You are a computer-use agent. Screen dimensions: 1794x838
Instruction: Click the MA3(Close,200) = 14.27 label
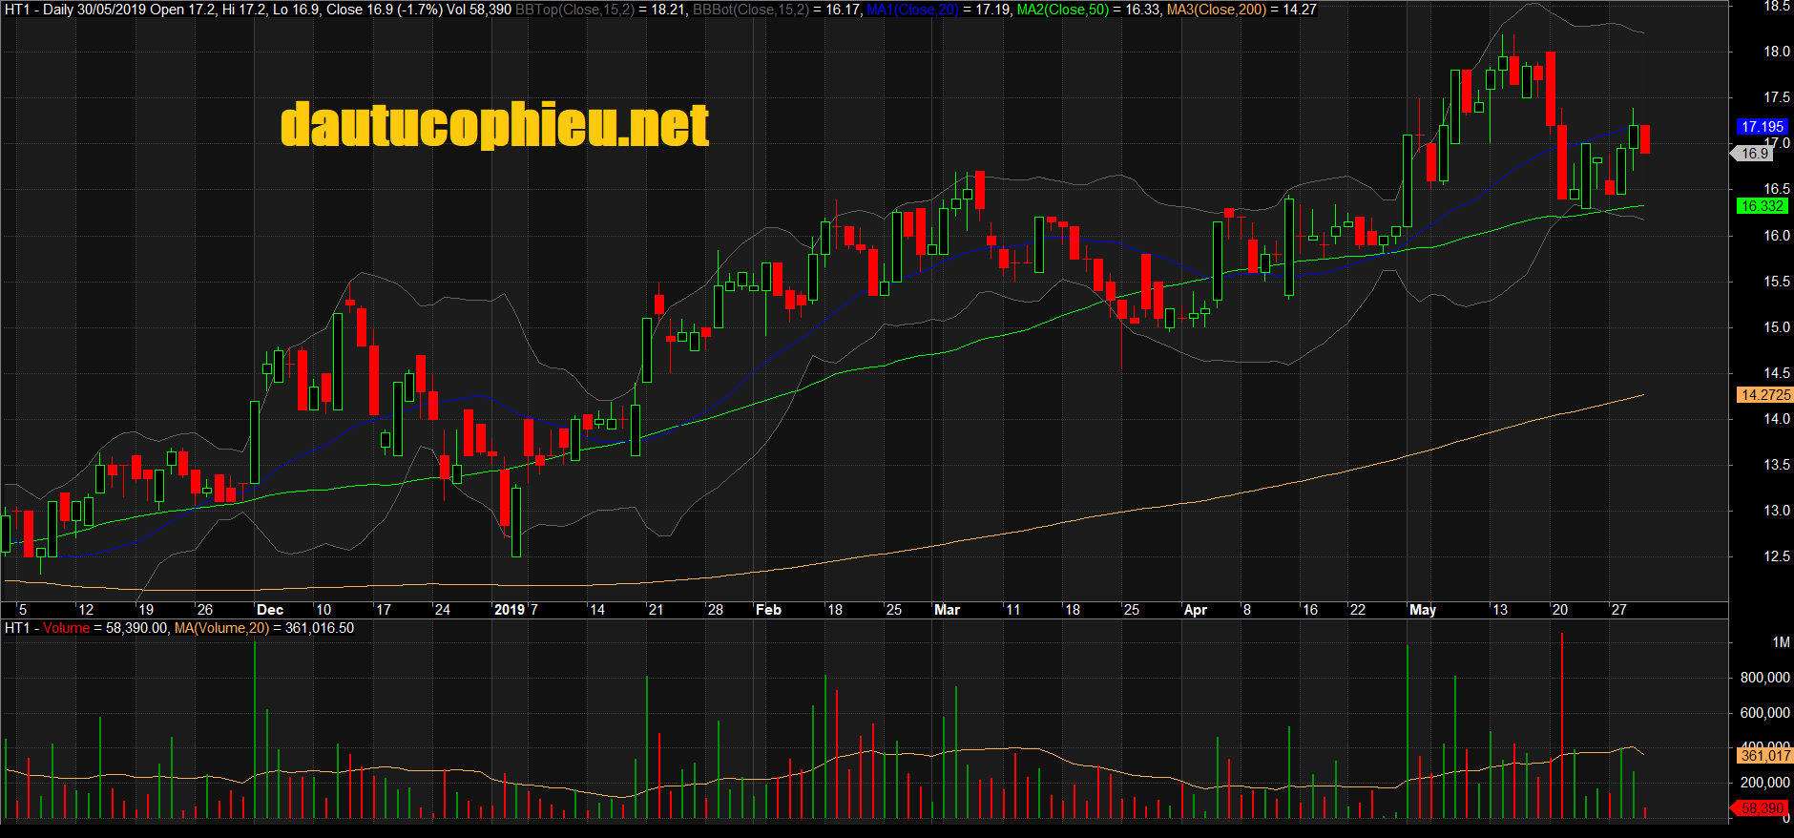(1241, 10)
